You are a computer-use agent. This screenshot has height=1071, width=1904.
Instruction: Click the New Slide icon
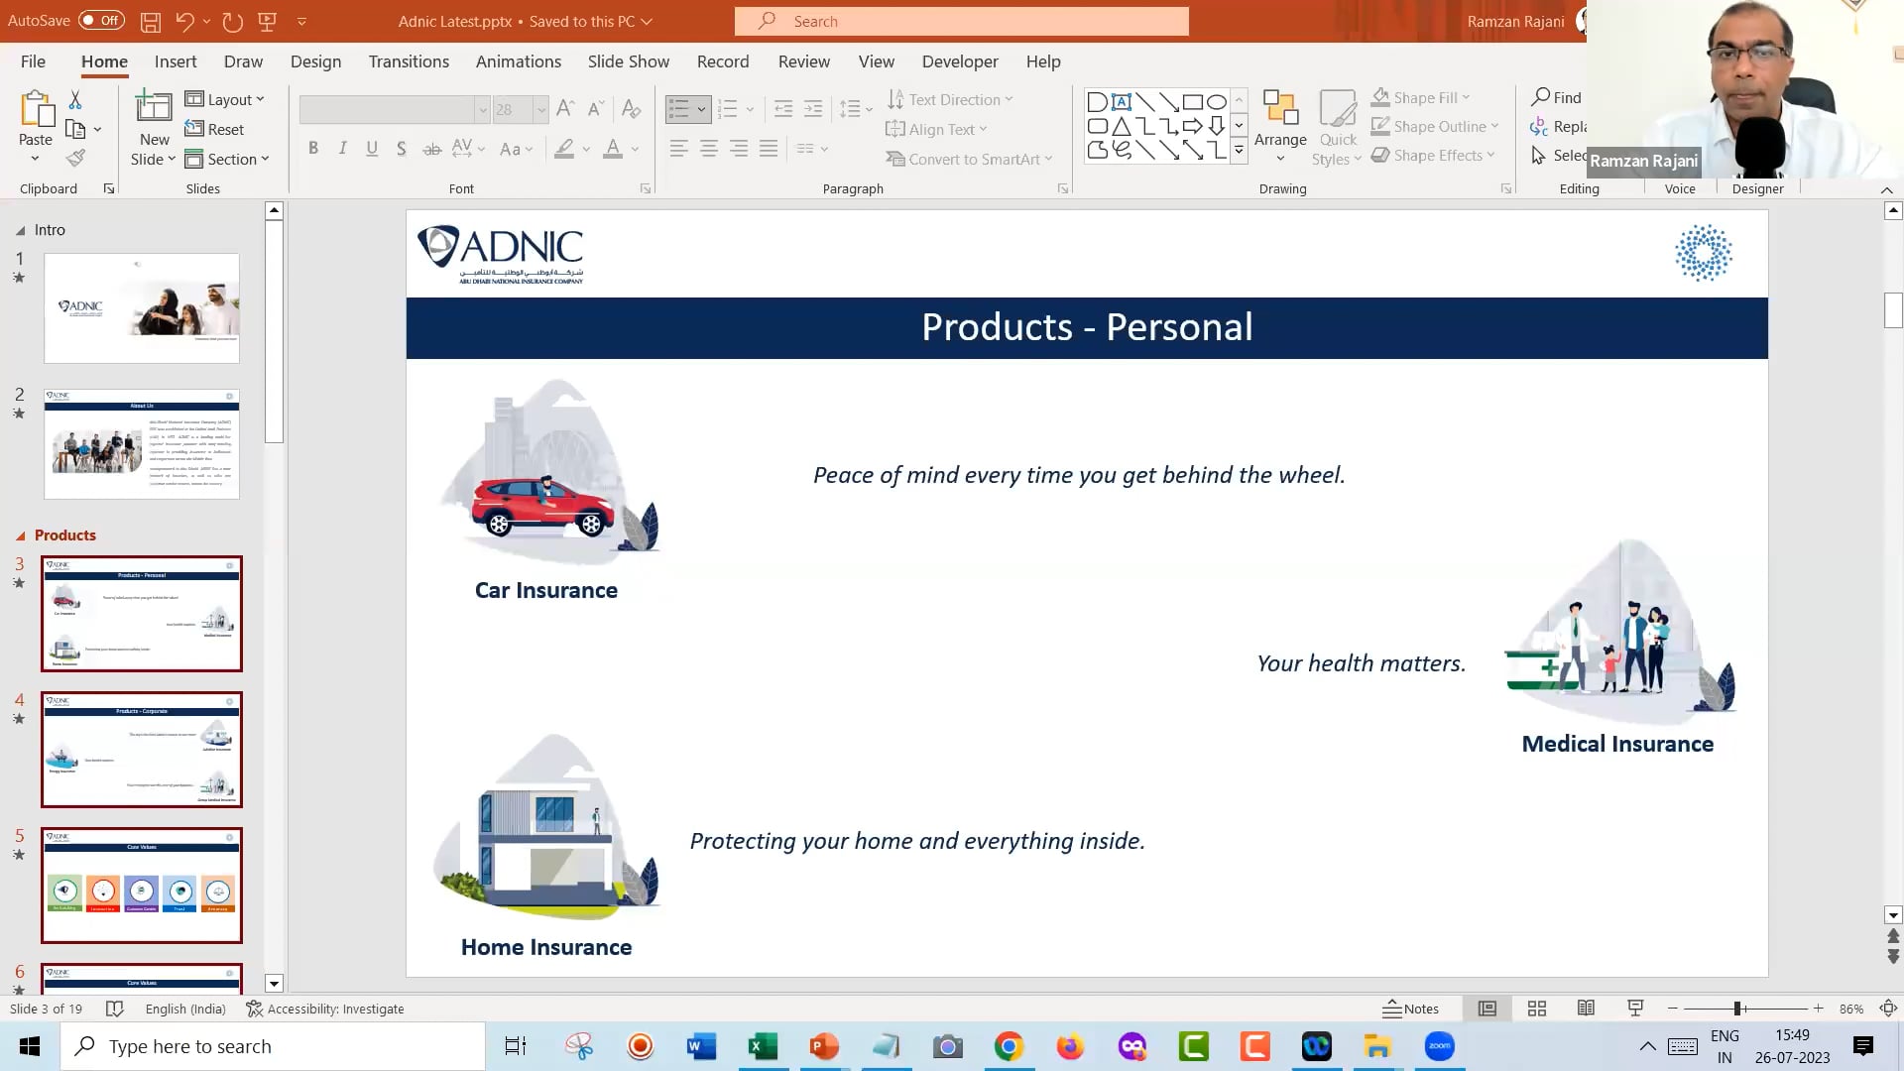pyautogui.click(x=154, y=107)
